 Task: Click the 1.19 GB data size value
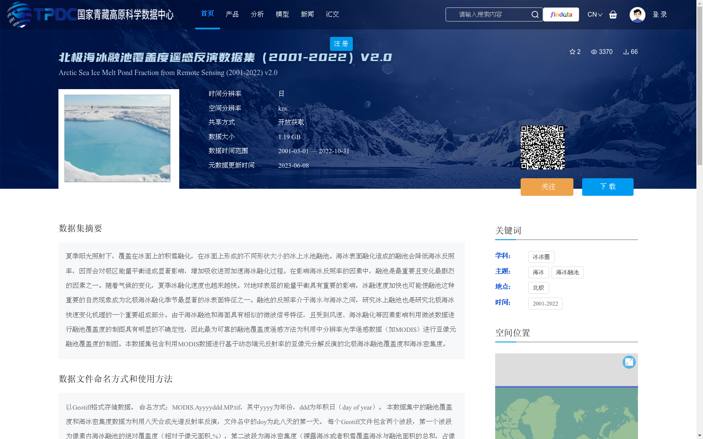pos(289,137)
